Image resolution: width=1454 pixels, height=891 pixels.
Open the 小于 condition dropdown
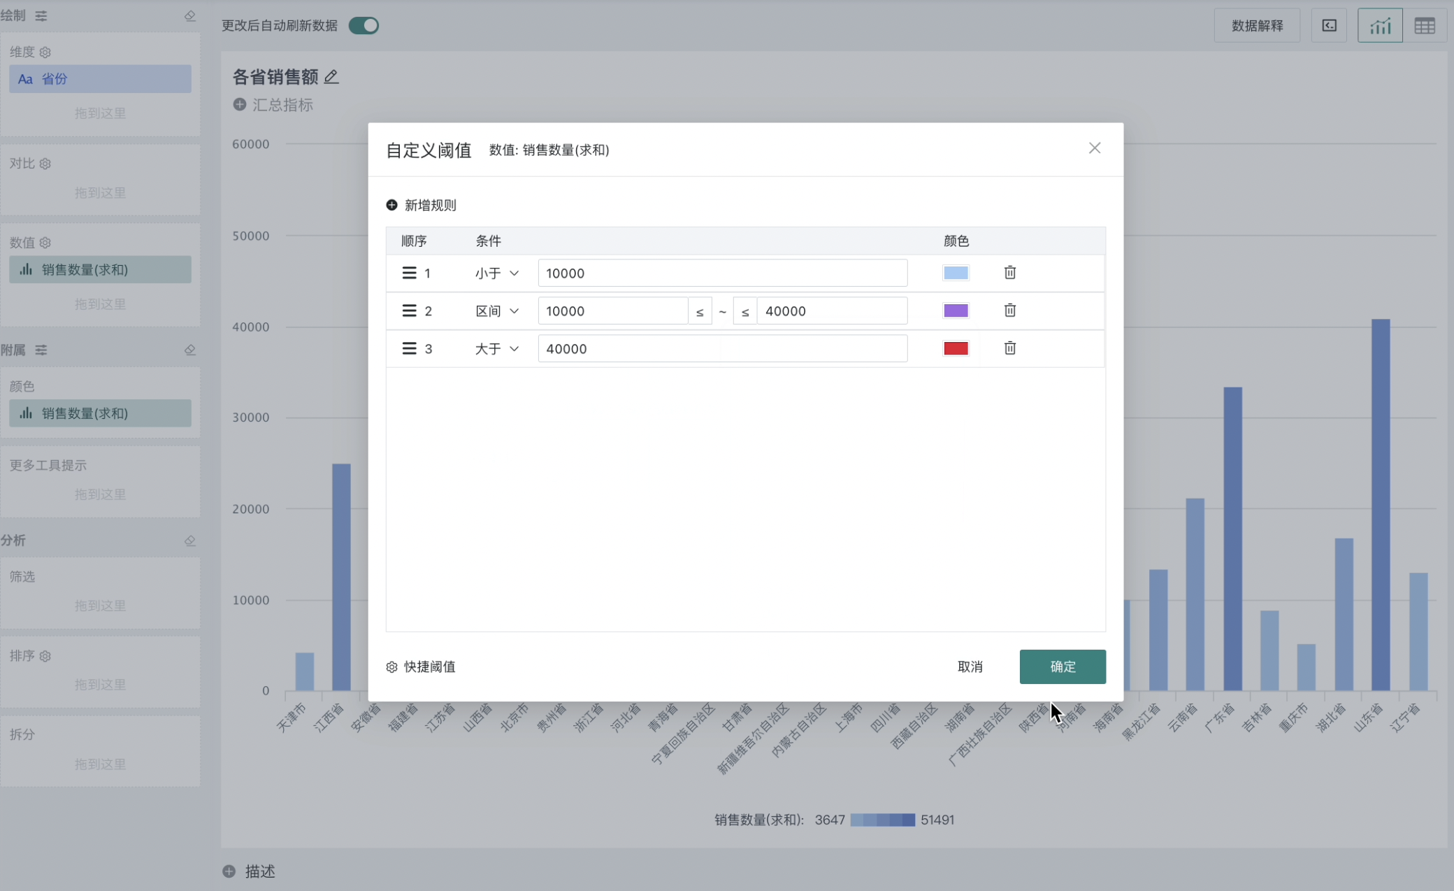coord(497,273)
